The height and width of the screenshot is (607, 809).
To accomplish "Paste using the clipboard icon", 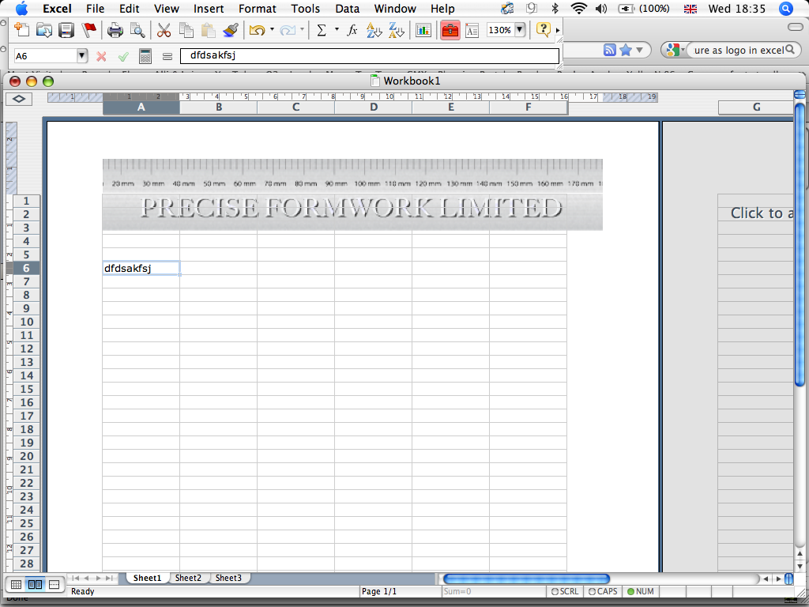I will click(x=208, y=30).
